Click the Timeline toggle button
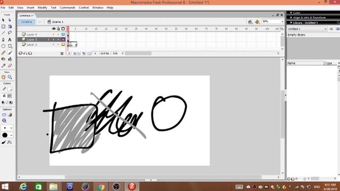 27,22
